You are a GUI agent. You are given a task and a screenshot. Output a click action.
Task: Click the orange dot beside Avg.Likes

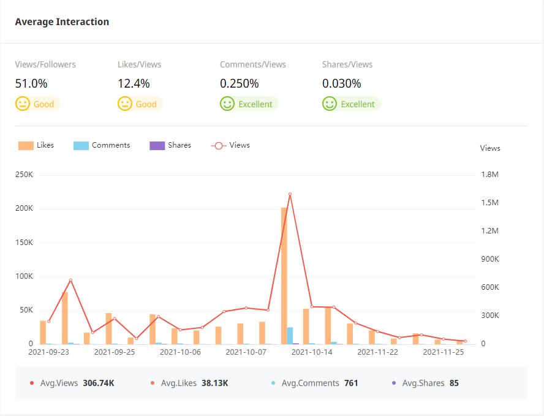(153, 383)
